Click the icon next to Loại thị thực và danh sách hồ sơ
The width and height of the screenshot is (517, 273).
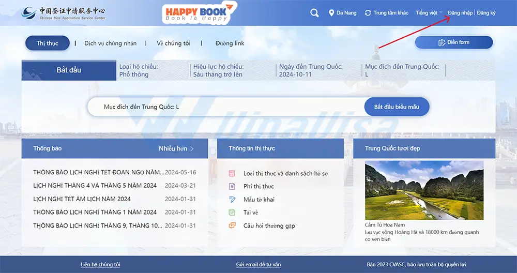(x=232, y=173)
